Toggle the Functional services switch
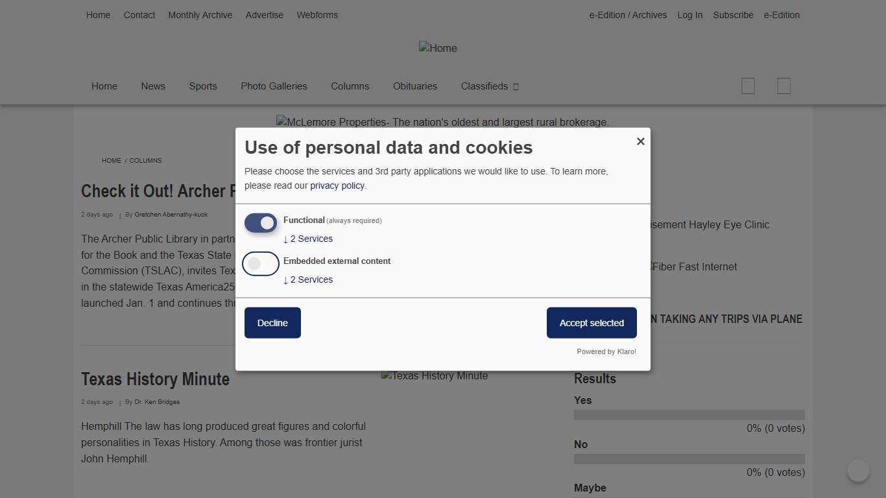The width and height of the screenshot is (886, 498). coord(261,223)
